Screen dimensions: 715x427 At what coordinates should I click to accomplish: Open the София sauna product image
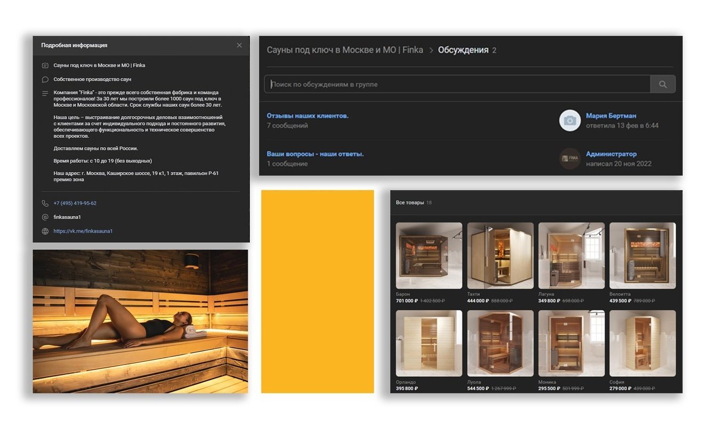[642, 343]
